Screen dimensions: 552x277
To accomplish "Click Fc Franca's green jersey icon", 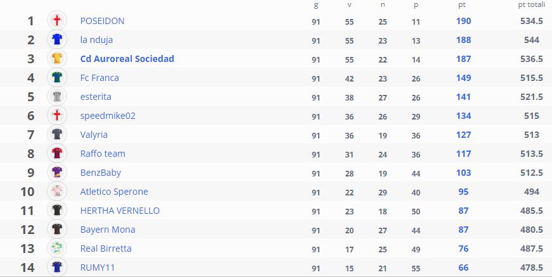I will pos(57,78).
